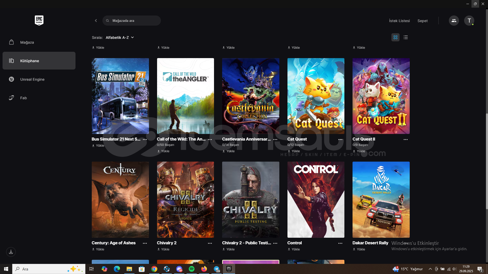Open options menu for Cat Quest II
Screen dimensions: 488x274
(406, 140)
